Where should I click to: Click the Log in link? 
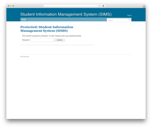(x=129, y=15)
